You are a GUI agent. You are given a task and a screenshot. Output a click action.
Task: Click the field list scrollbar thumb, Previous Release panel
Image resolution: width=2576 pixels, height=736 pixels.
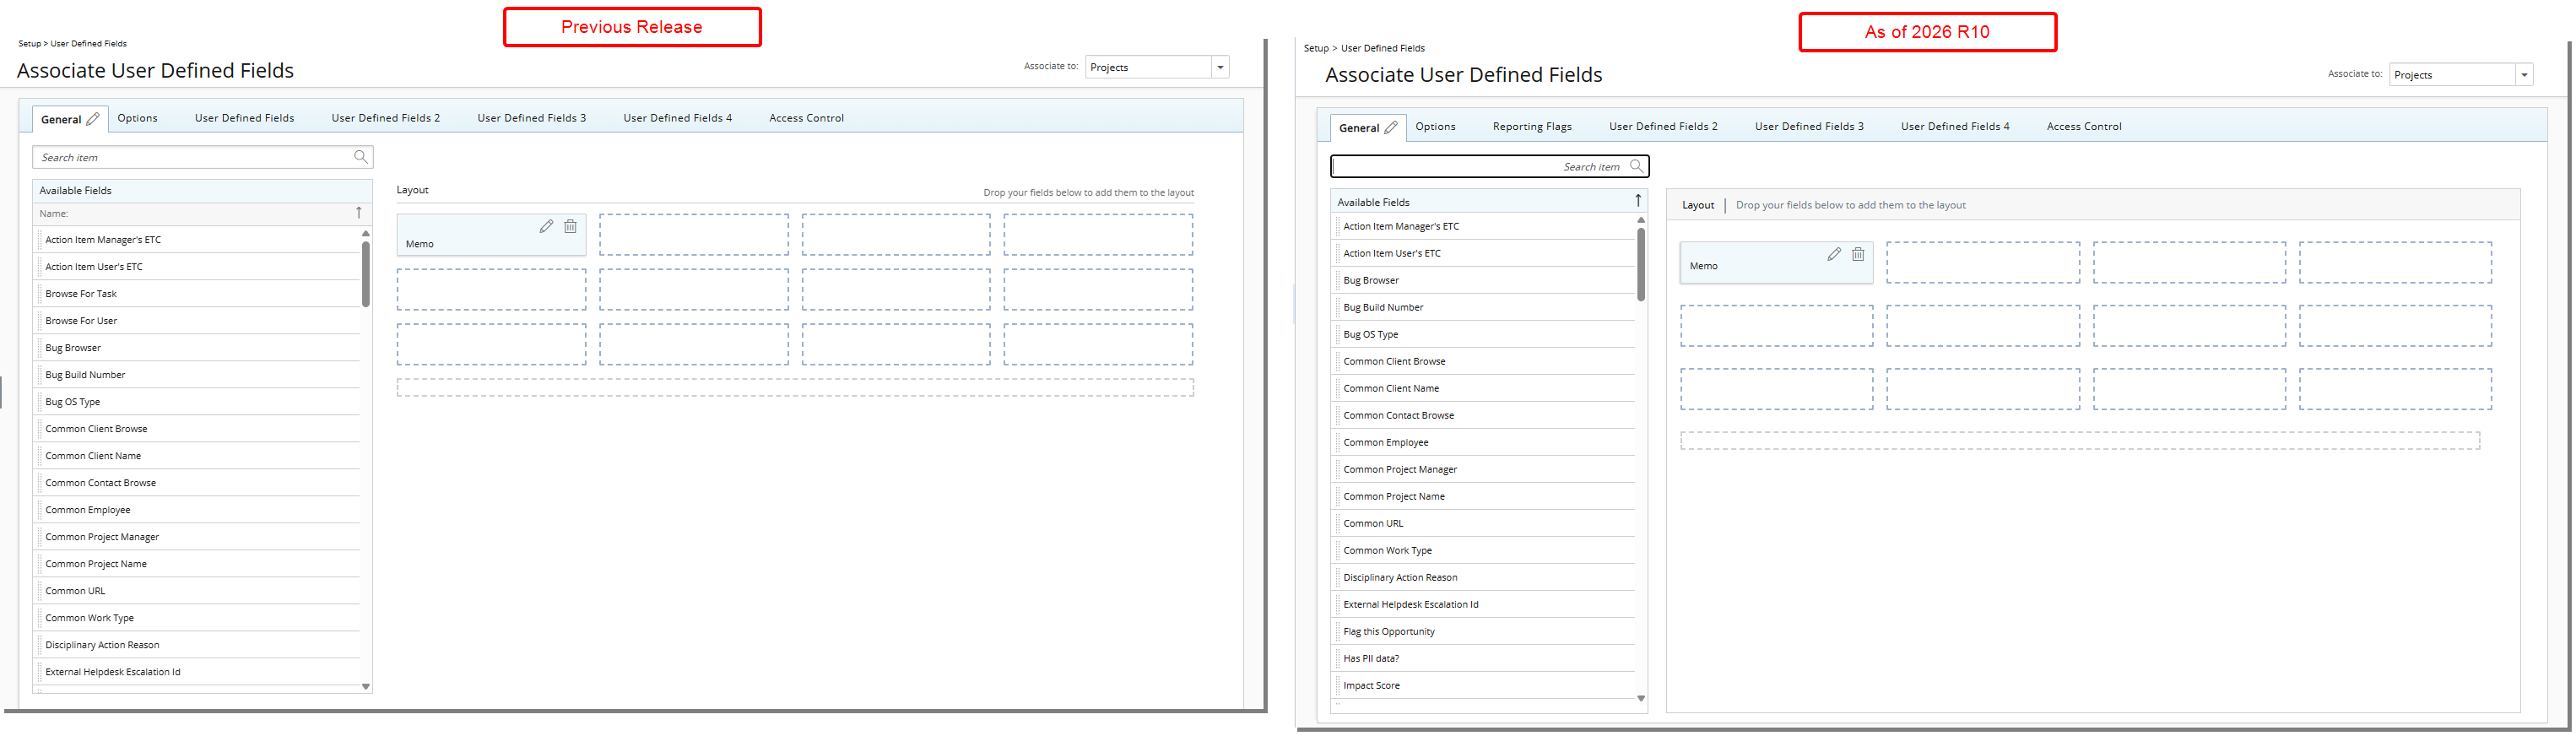[x=366, y=274]
